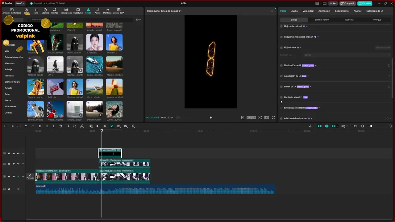Click the Compartir button
The height and width of the screenshot is (222, 395).
coord(347,3)
